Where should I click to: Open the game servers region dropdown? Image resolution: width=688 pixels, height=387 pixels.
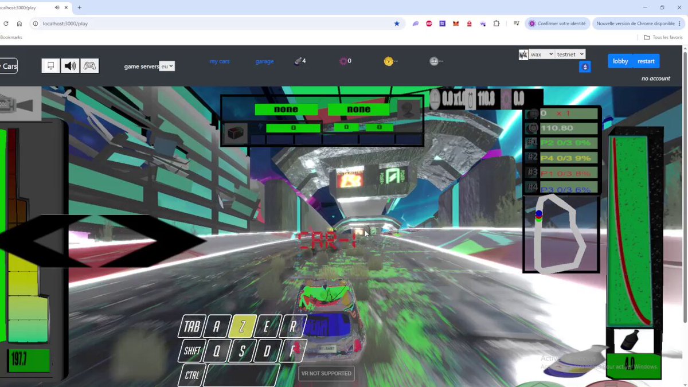167,67
